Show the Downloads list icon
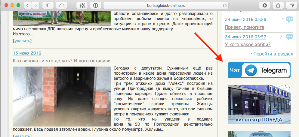 tap(264, 5)
